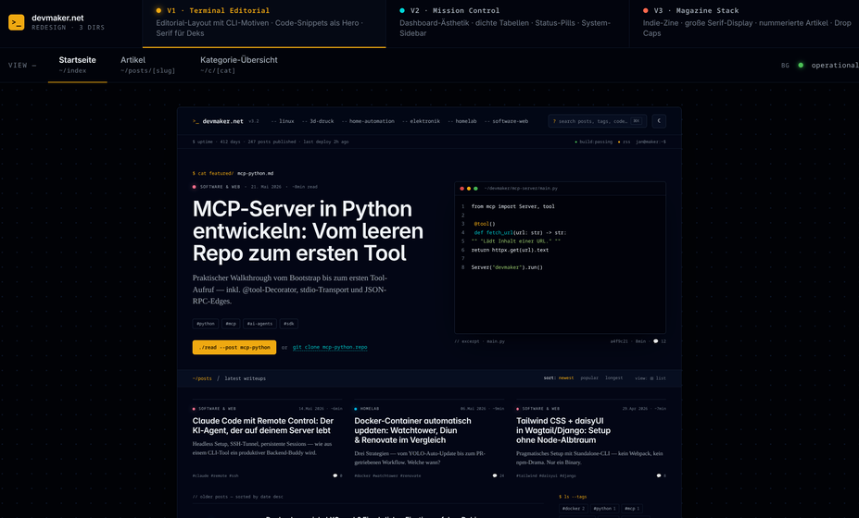
Task: Click comment icon on Claude Code card
Action: tap(335, 475)
